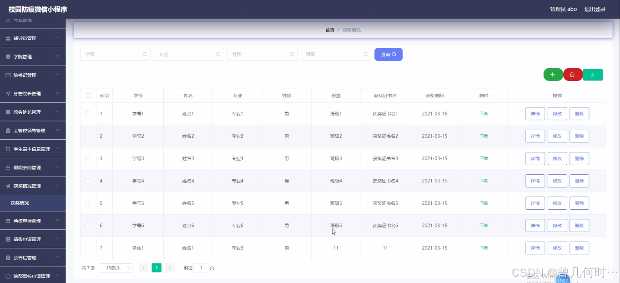This screenshot has height=283, width=620.
Task: Check the row for 学号1
Action: tap(88, 114)
